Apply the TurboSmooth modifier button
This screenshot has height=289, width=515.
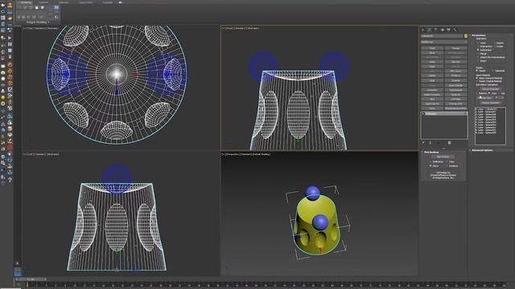455,90
